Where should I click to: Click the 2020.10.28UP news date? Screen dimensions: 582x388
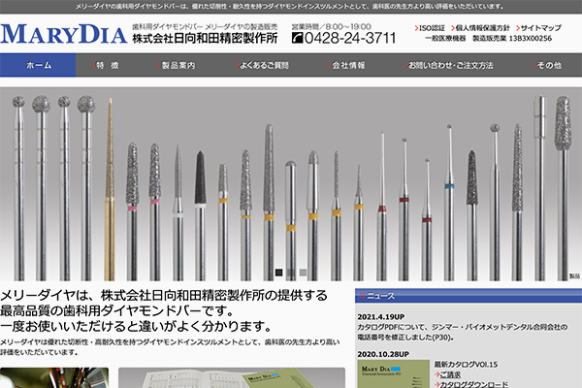tap(383, 354)
